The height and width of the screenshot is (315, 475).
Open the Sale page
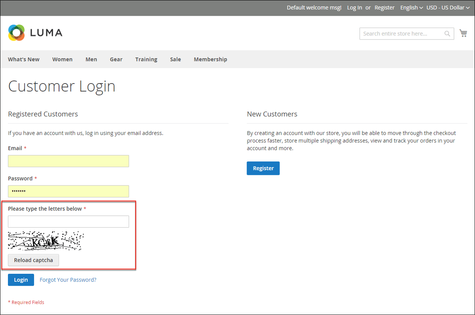point(175,59)
